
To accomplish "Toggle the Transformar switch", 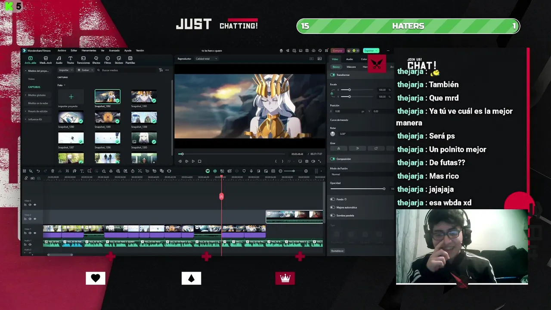I will tap(332, 75).
